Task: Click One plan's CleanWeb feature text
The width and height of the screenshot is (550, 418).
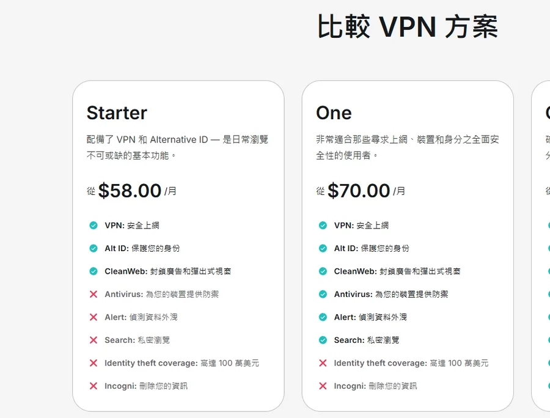Action: click(397, 271)
